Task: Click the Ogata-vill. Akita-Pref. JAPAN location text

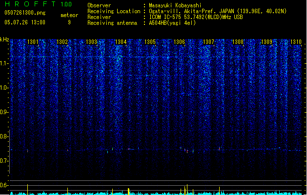Action: click(218, 11)
